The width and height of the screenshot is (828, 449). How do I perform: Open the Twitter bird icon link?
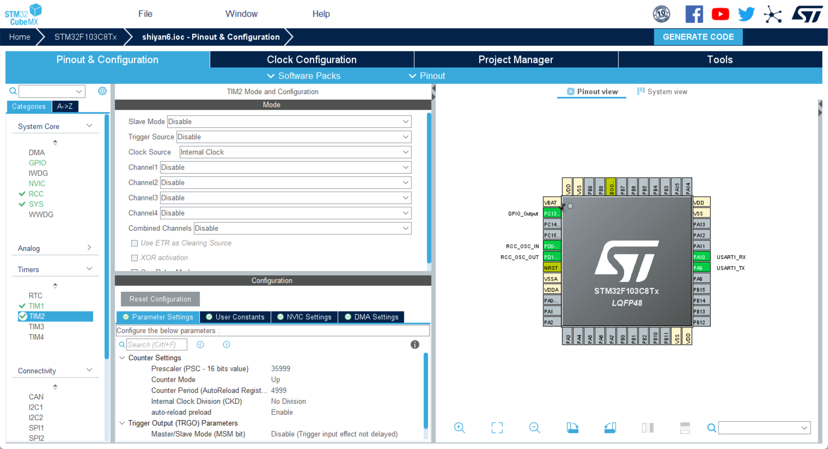point(747,14)
